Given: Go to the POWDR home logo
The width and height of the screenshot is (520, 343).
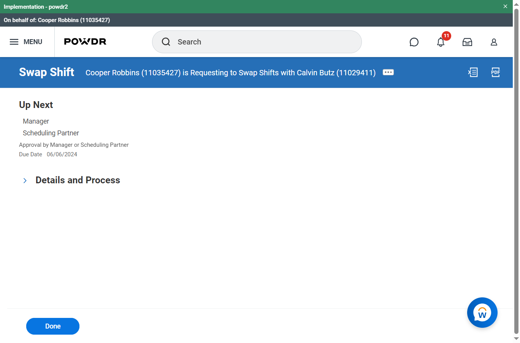Looking at the screenshot, I should tap(85, 41).
